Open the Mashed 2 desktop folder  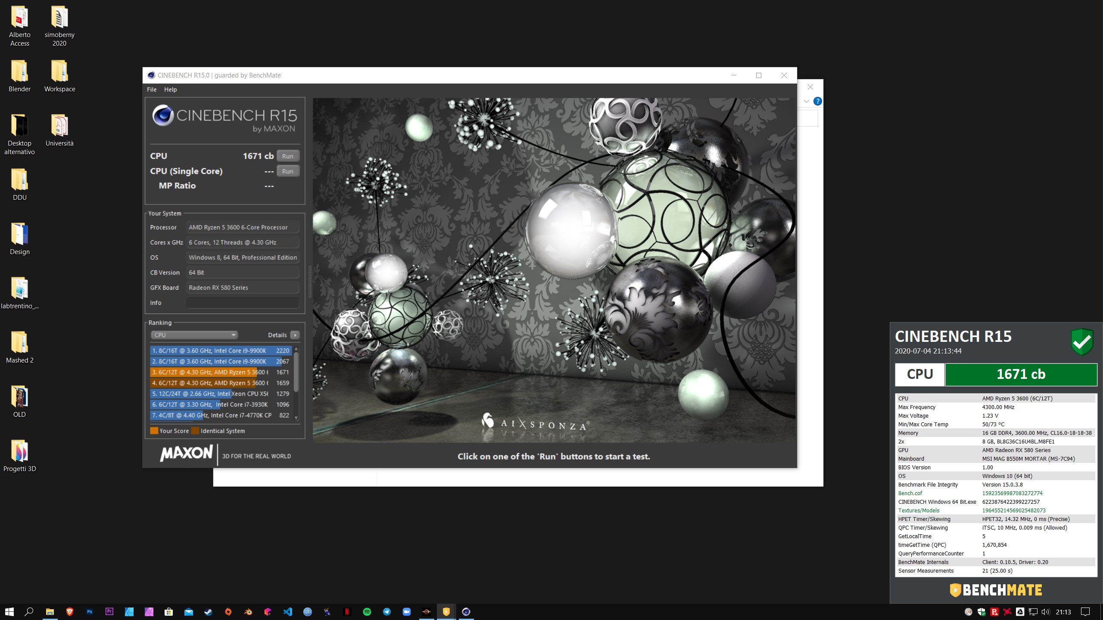(19, 347)
